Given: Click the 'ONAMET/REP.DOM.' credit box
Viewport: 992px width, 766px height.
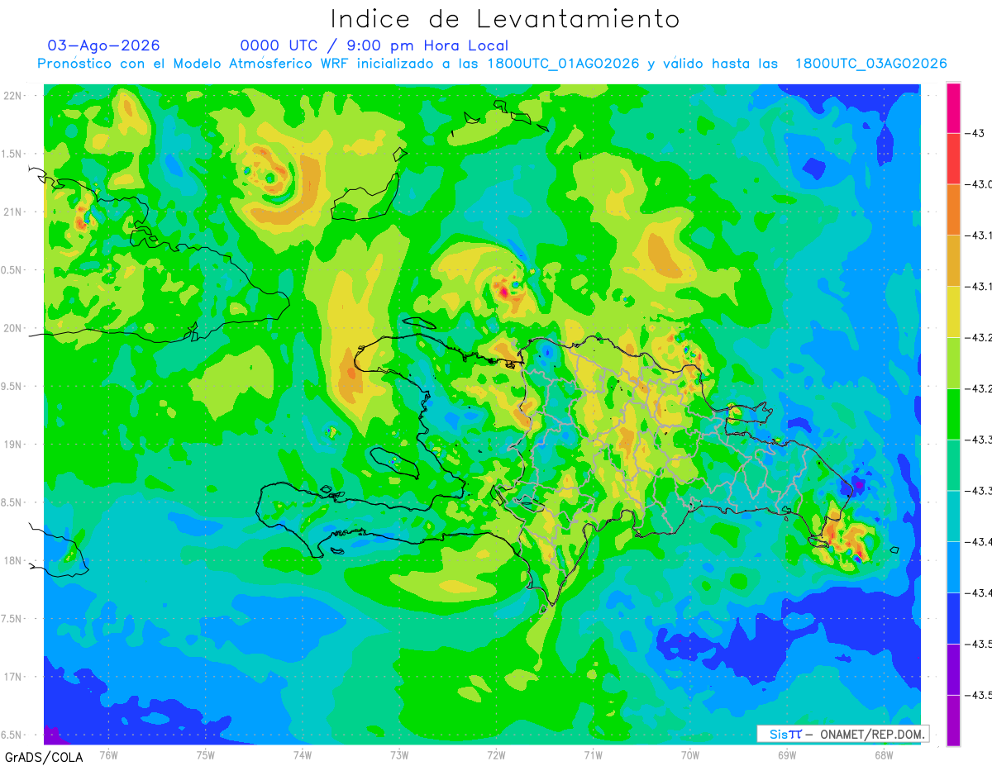Looking at the screenshot, I should 842,734.
